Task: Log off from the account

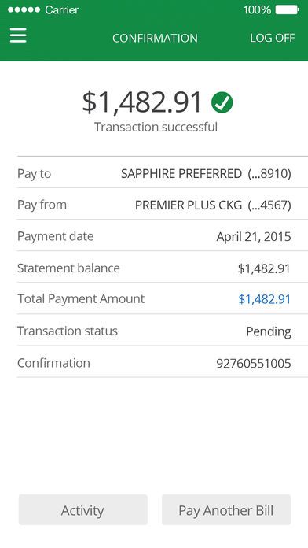Action: coord(273,38)
